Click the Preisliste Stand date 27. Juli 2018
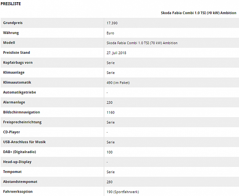Screen dimensions: 239x196 116,53
